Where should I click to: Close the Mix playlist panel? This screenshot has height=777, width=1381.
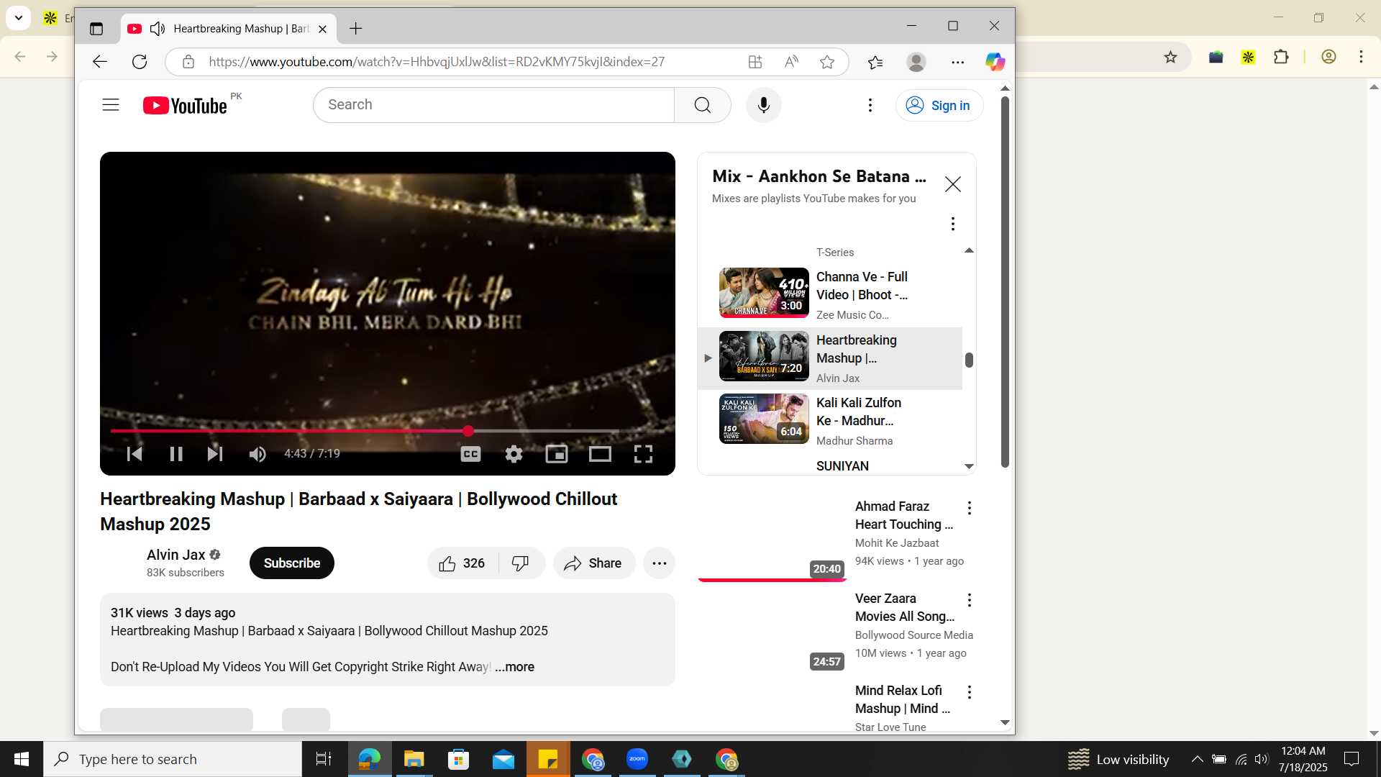pos(953,184)
